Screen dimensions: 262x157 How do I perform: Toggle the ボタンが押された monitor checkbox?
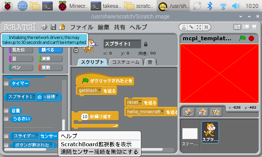[x=6, y=145]
